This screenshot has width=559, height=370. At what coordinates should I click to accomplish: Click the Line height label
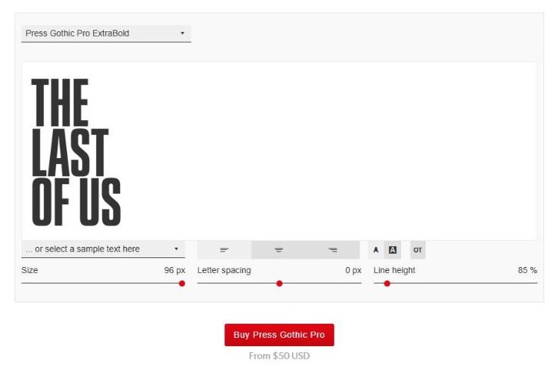pyautogui.click(x=394, y=271)
